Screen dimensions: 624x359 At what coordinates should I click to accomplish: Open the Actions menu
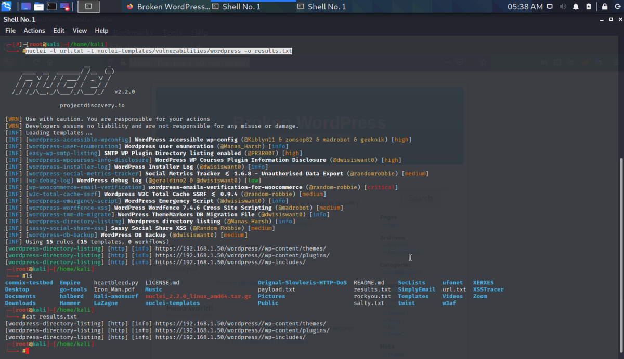(34, 31)
